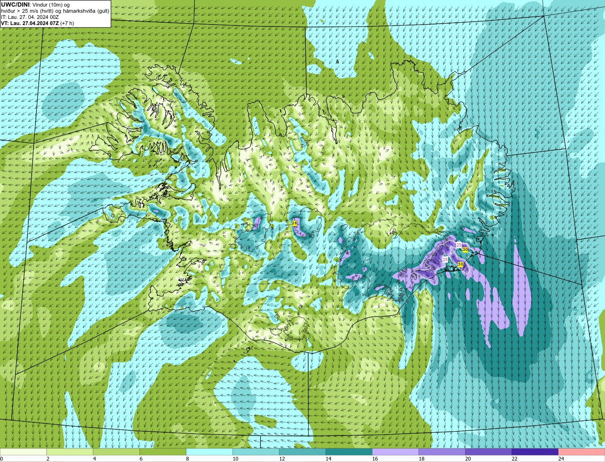Click the 12–14 m/s medium teal legend swatch
Image resolution: width=605 pixels, height=462 pixels.
coord(302,452)
